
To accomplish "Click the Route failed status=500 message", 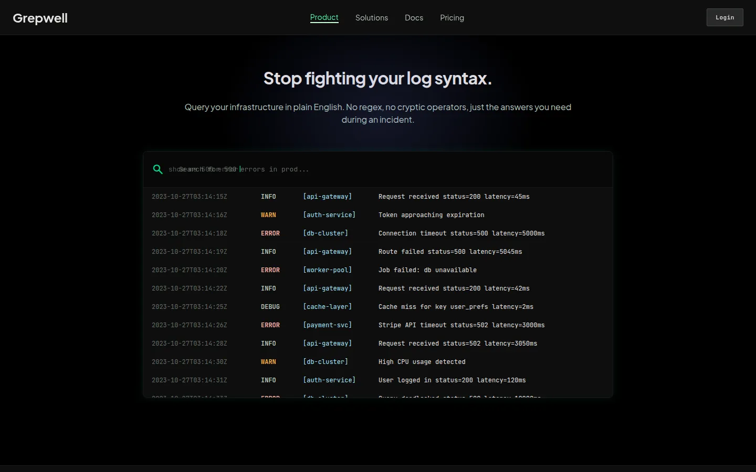I will [x=450, y=252].
